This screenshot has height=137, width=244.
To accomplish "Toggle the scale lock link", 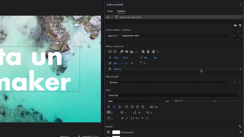I will [122, 63].
